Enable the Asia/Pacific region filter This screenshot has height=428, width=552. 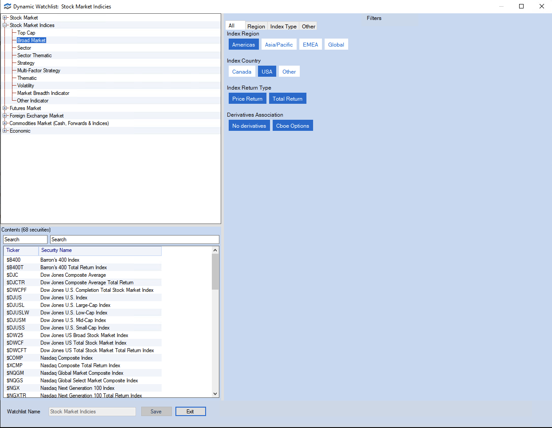point(279,44)
